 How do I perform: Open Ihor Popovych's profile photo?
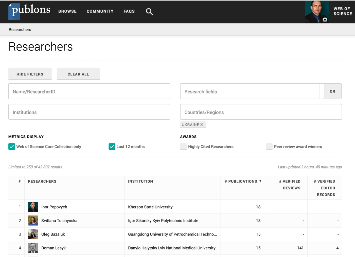point(33,207)
